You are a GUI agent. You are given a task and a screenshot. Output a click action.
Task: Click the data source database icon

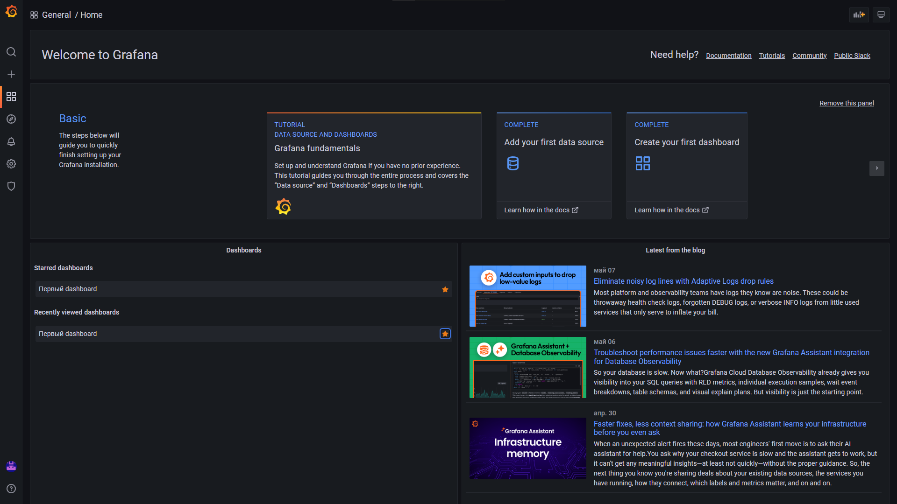point(513,163)
